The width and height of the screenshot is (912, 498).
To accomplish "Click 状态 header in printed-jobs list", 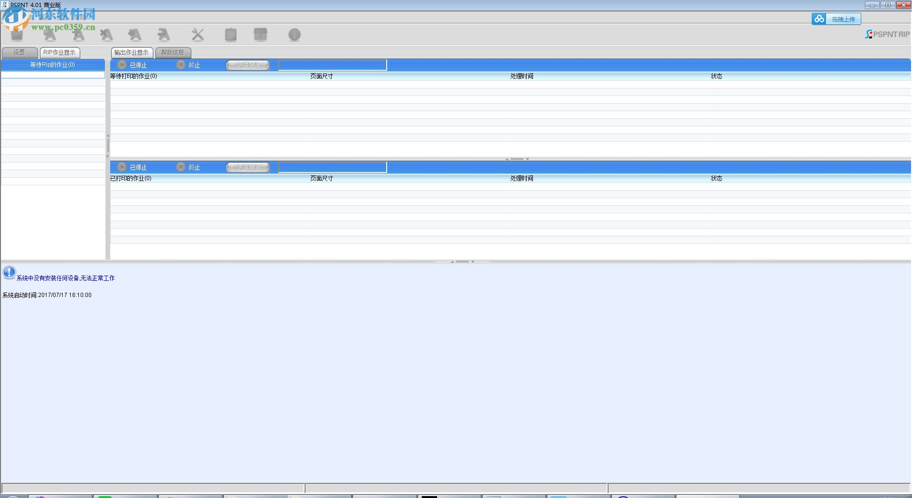I will 810,178.
